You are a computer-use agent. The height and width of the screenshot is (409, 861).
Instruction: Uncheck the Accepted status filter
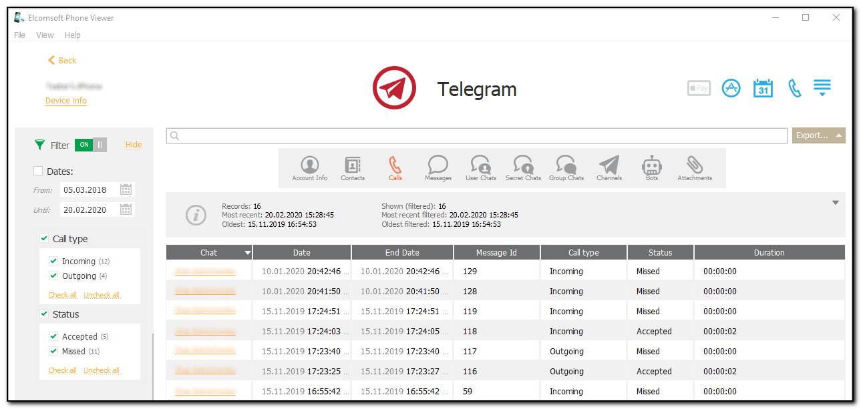point(53,336)
